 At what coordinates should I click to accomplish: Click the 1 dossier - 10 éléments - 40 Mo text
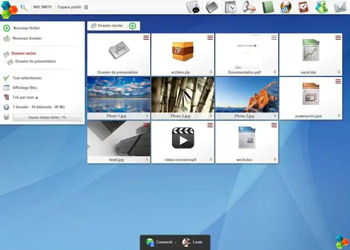[38, 107]
